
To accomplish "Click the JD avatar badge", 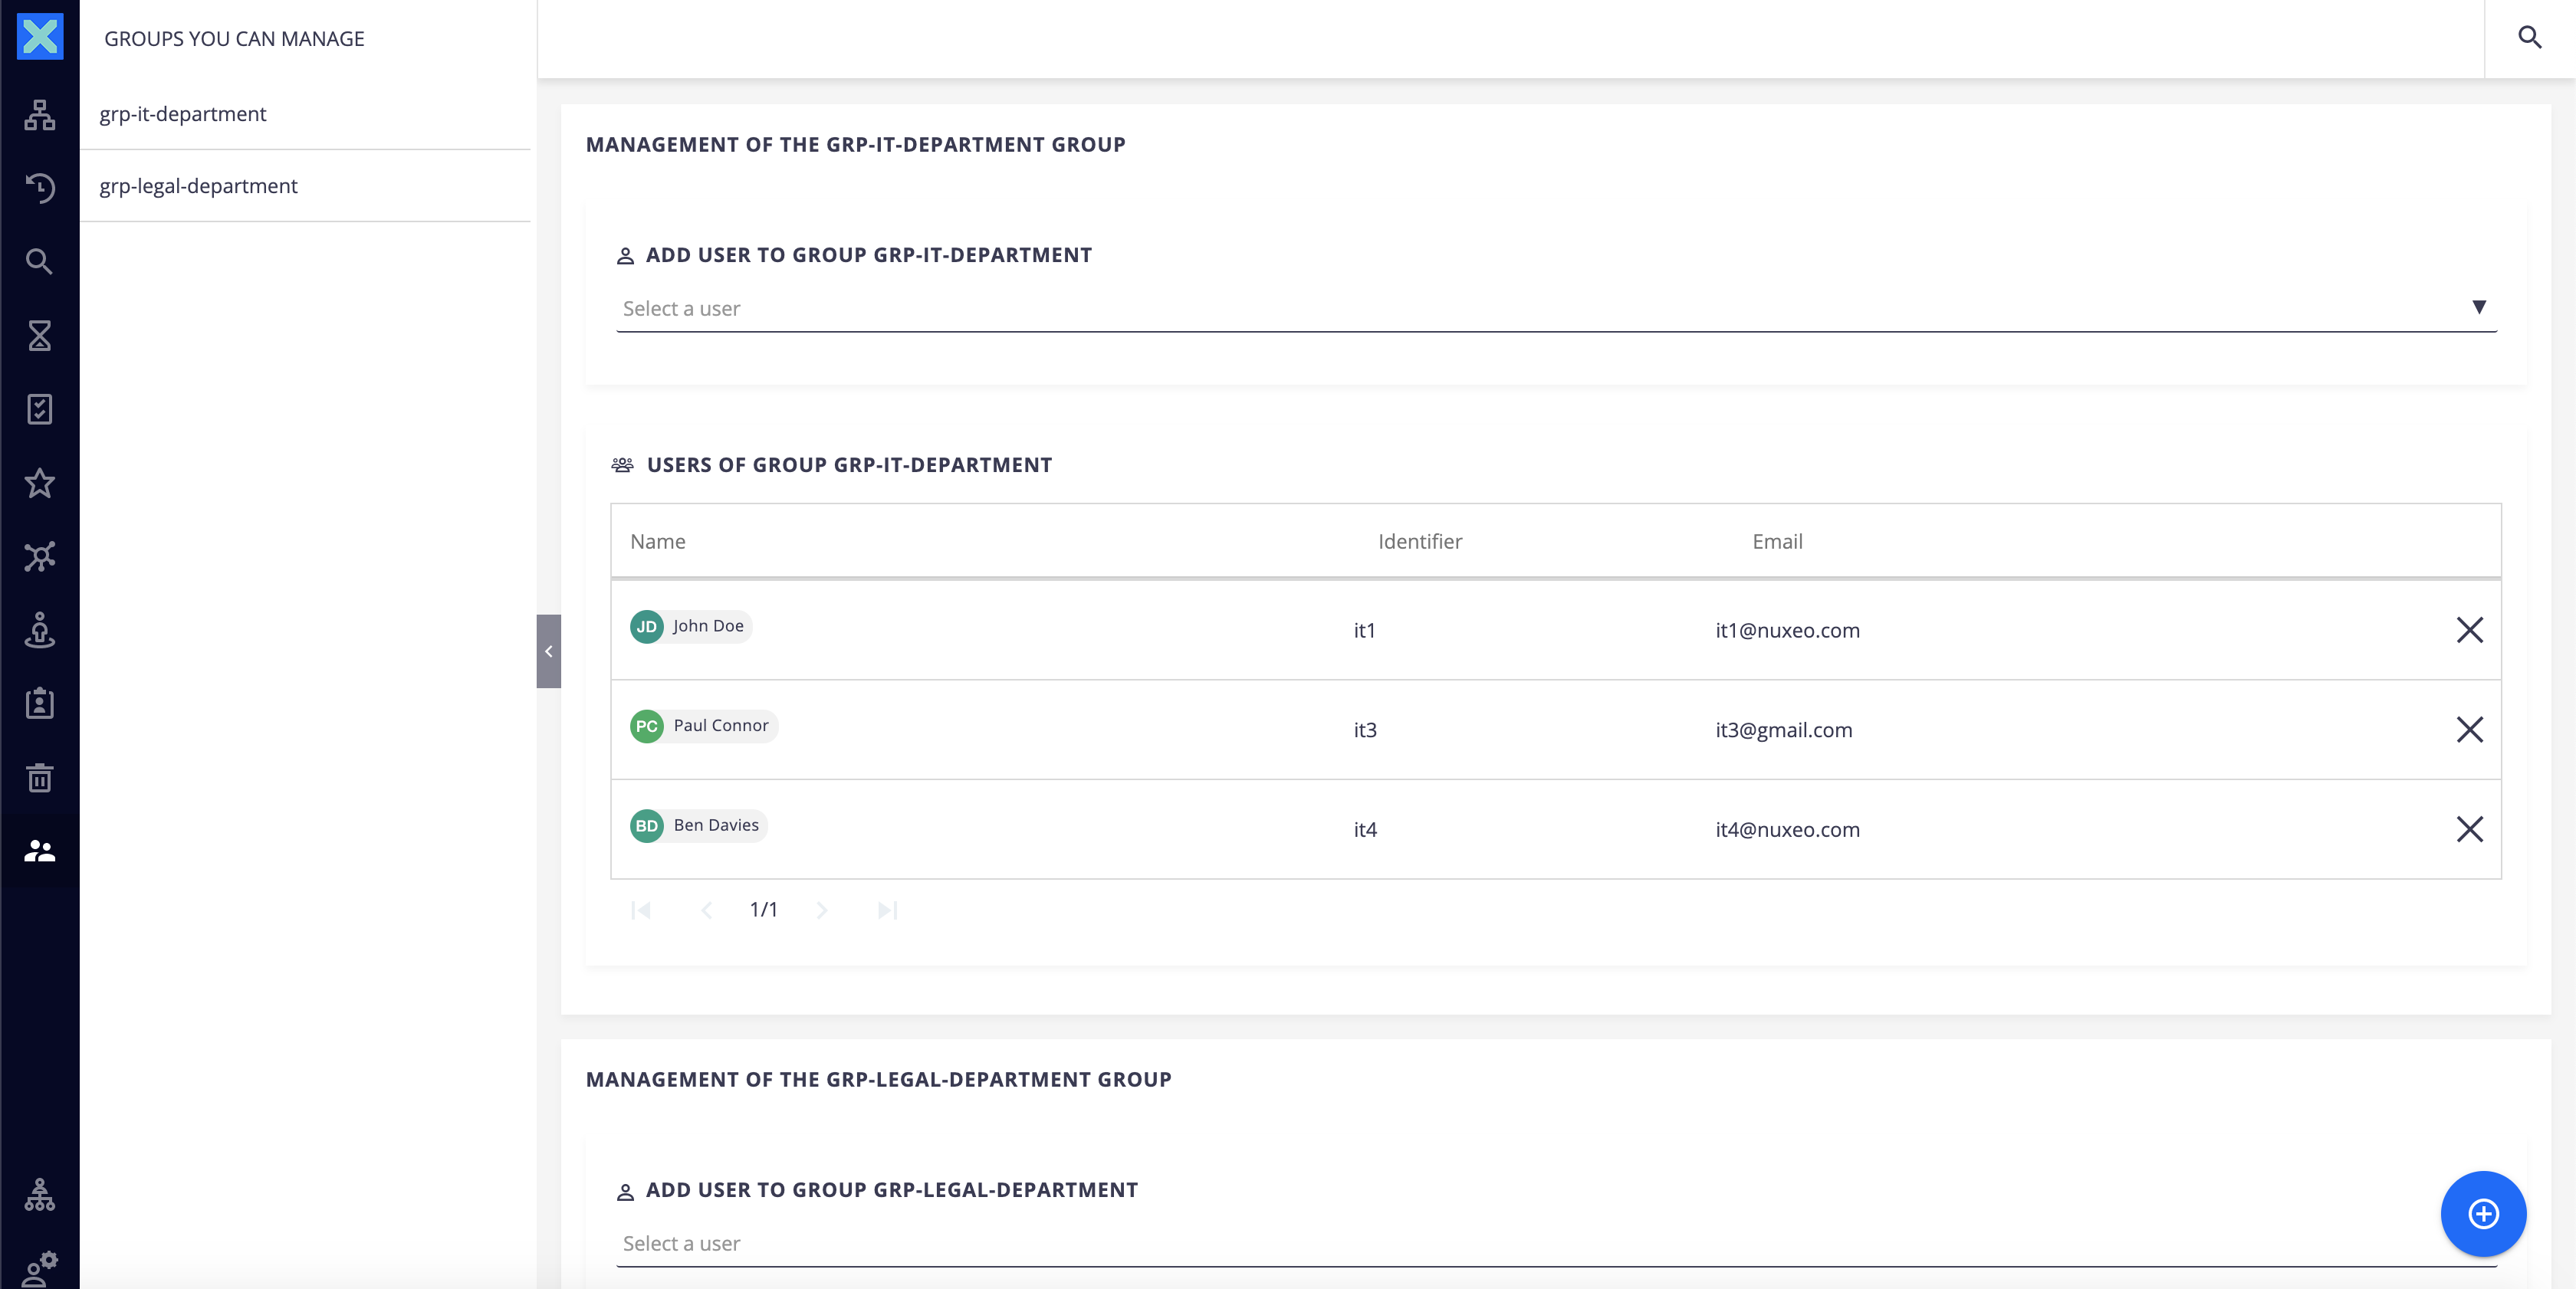I will (x=647, y=627).
